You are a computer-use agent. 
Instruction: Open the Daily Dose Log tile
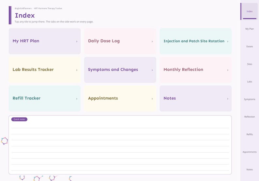point(120,41)
